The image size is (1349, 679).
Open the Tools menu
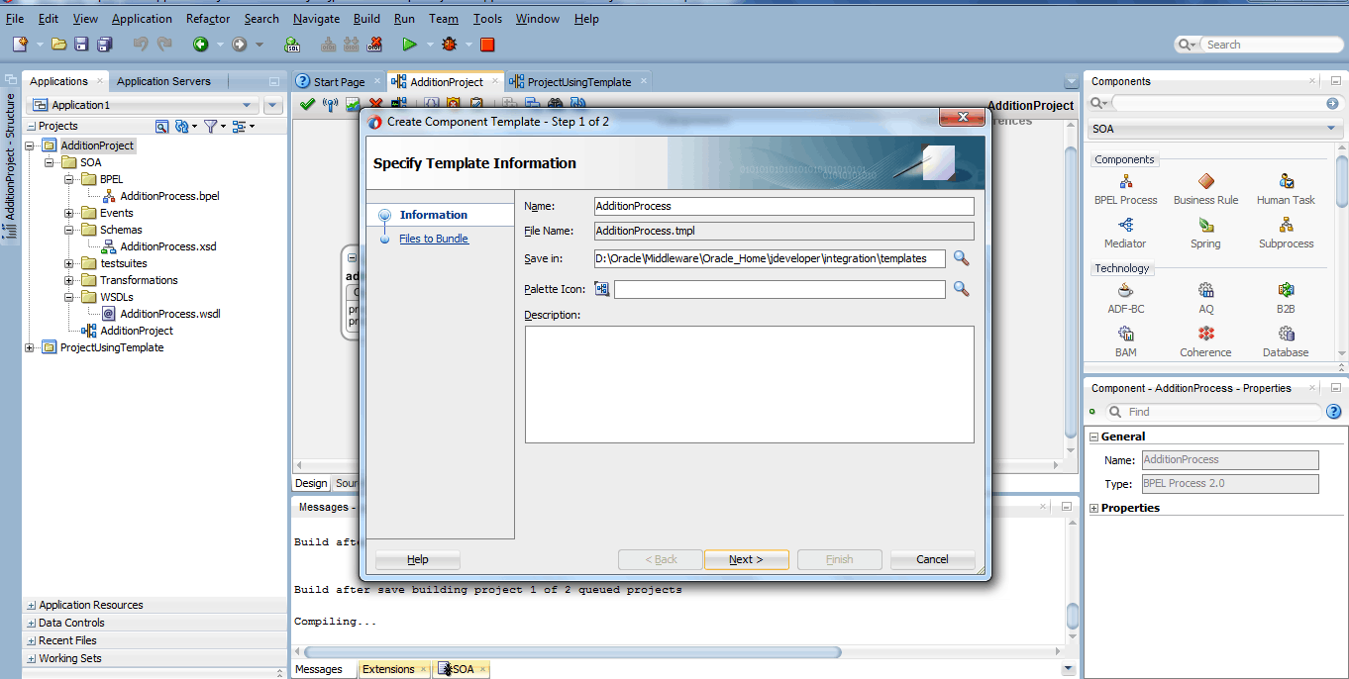[487, 19]
